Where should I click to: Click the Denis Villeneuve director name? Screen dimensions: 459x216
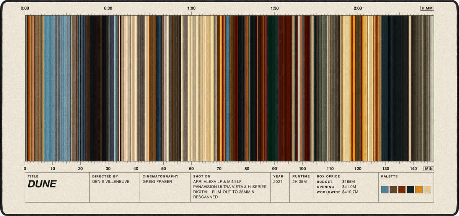click(111, 182)
